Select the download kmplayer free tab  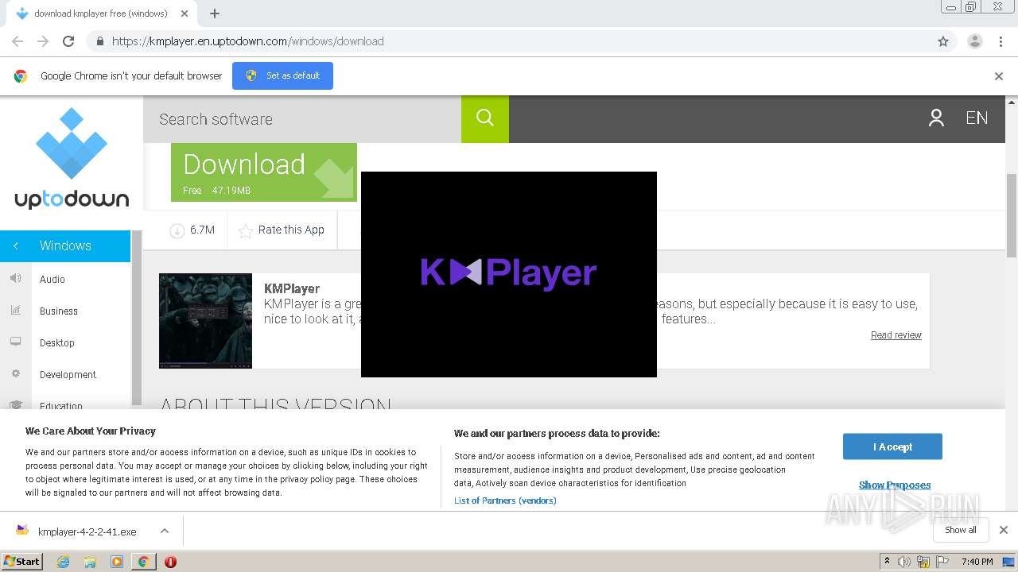100,14
